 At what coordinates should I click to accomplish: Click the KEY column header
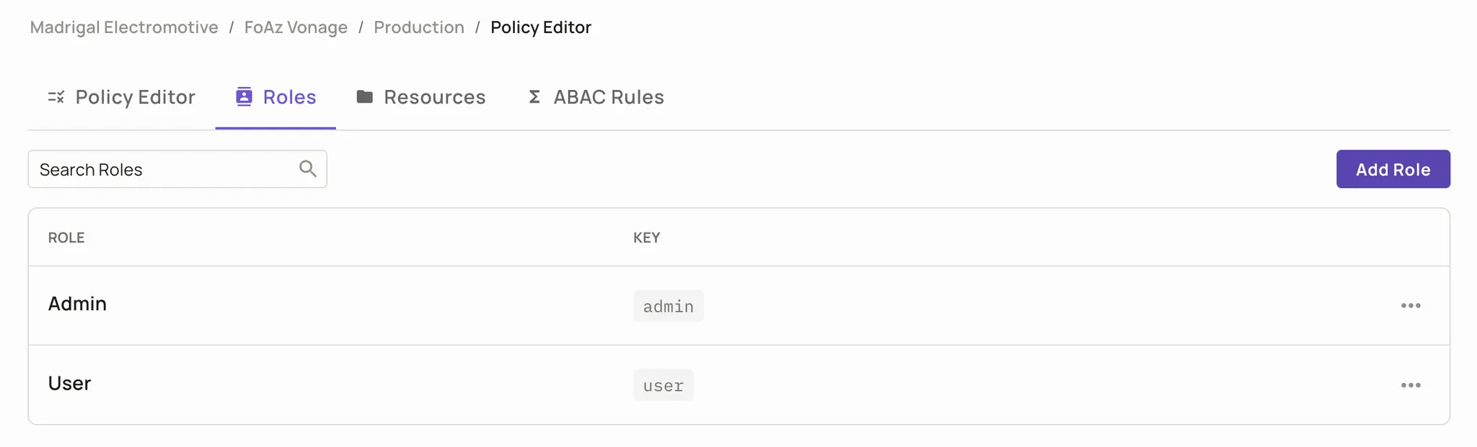coord(647,238)
